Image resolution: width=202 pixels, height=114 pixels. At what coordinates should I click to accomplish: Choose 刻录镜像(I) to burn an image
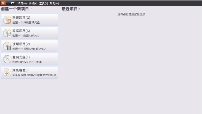[x=30, y=72]
